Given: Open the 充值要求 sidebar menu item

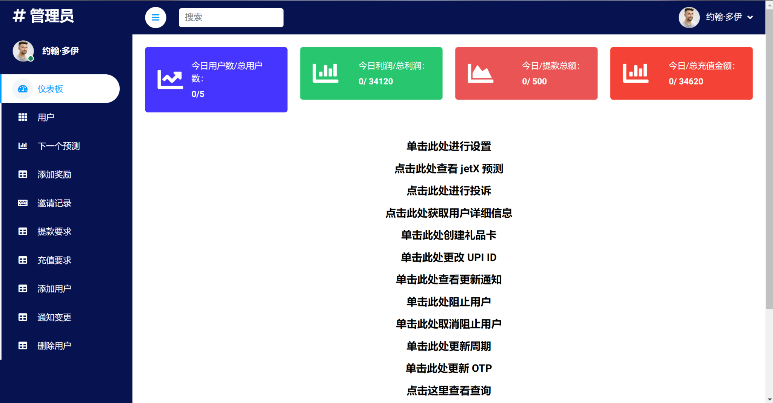Looking at the screenshot, I should click(54, 260).
